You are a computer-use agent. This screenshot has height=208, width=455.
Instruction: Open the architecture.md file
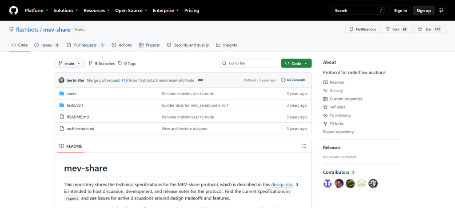[80, 128]
